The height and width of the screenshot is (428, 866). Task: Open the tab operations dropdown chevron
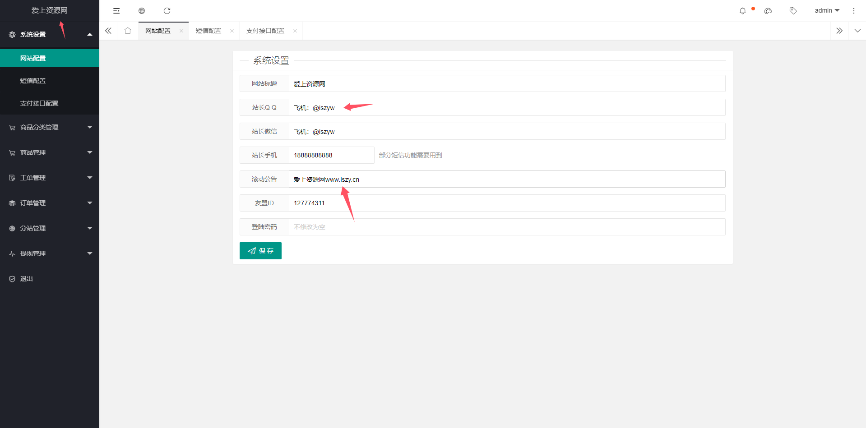[857, 31]
